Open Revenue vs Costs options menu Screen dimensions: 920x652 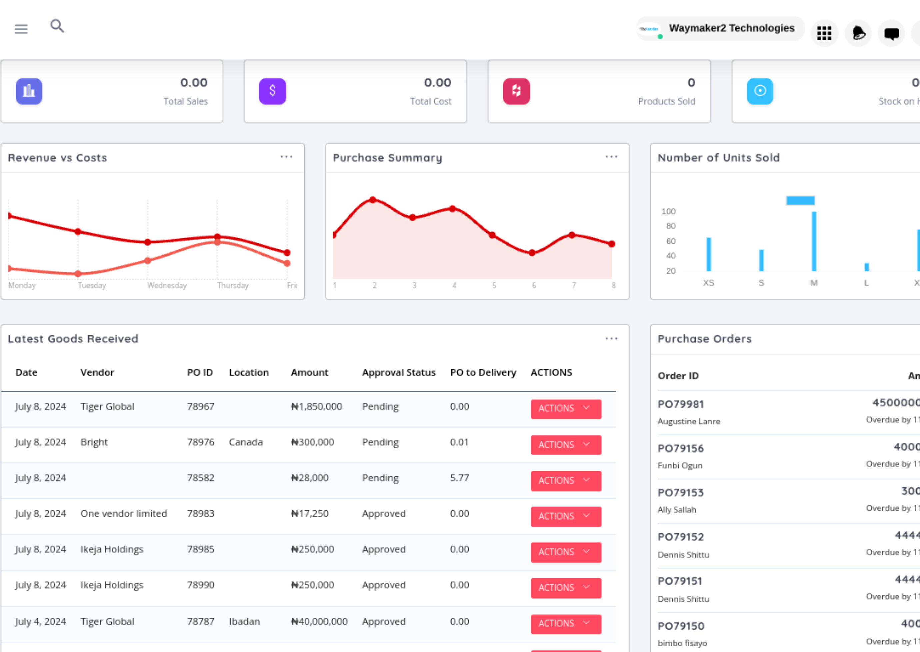286,157
